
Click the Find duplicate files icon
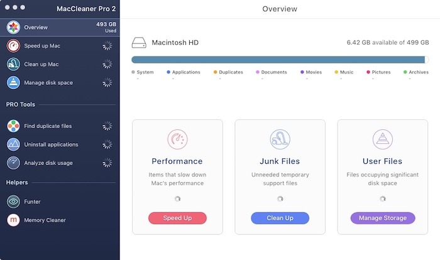click(x=13, y=126)
